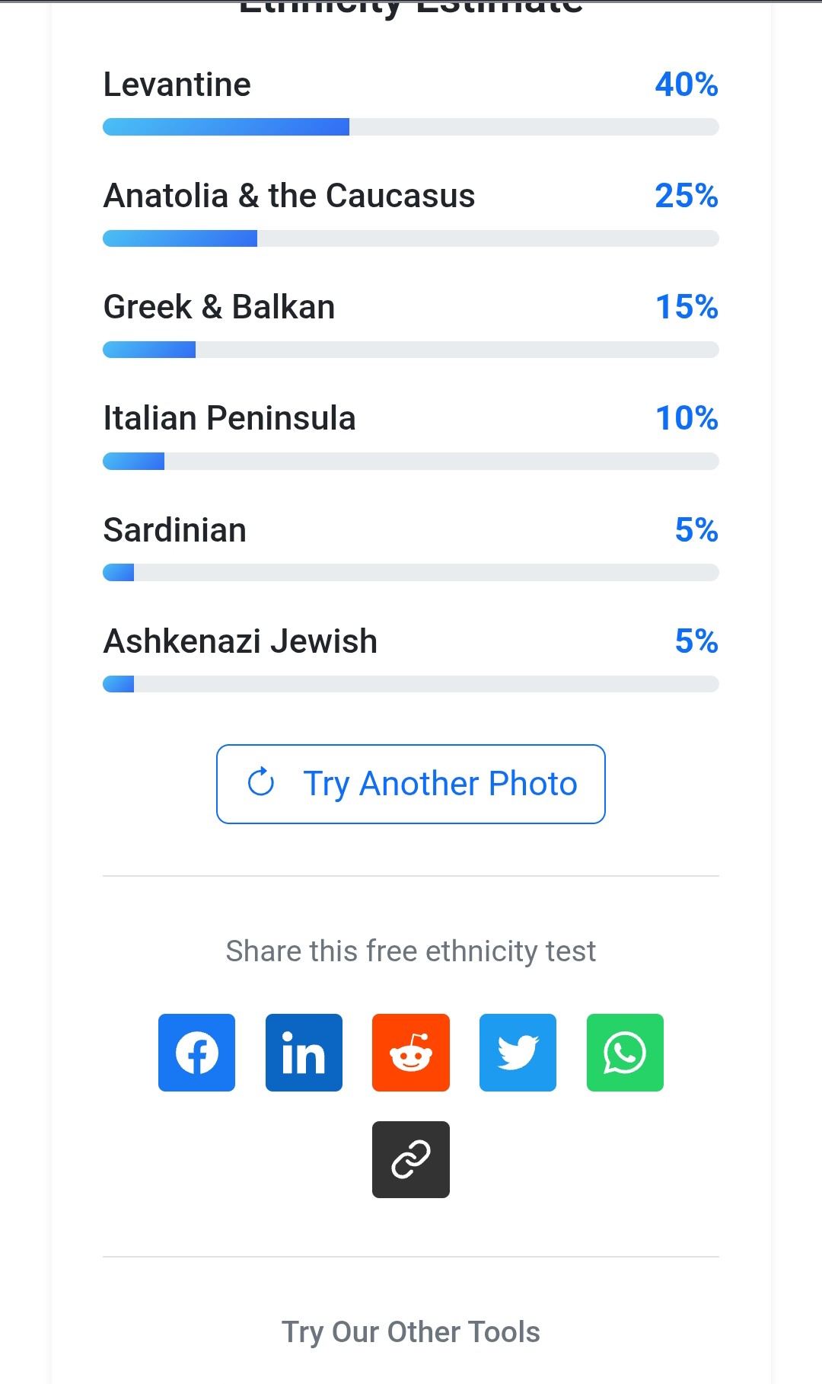This screenshot has width=822, height=1384.
Task: Click the 15% Greek & Balkan value
Action: 687,307
